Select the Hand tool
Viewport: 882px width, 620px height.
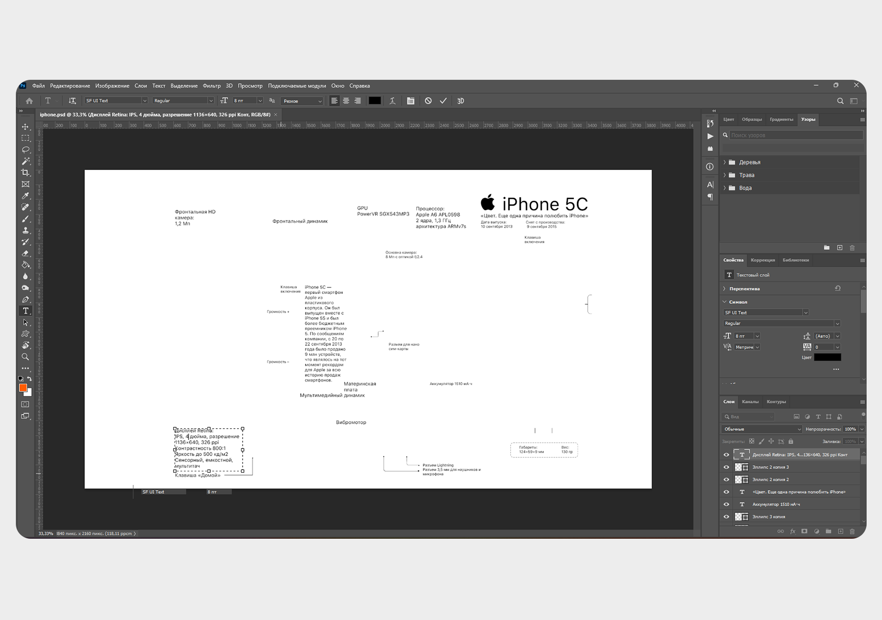click(x=25, y=345)
